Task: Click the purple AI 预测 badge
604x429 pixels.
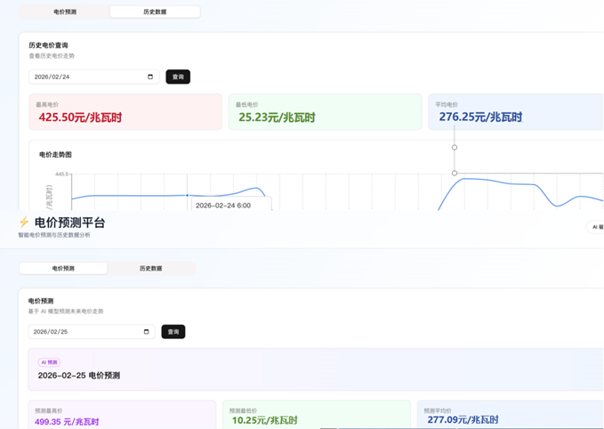Action: coord(49,362)
